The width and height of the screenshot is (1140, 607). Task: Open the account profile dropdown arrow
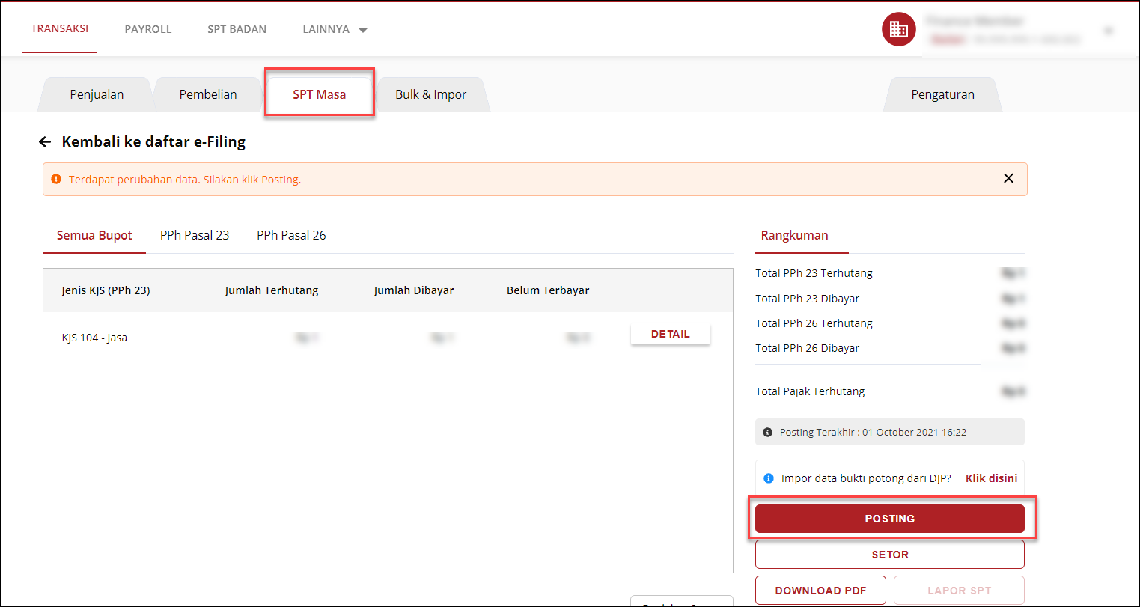1109,31
